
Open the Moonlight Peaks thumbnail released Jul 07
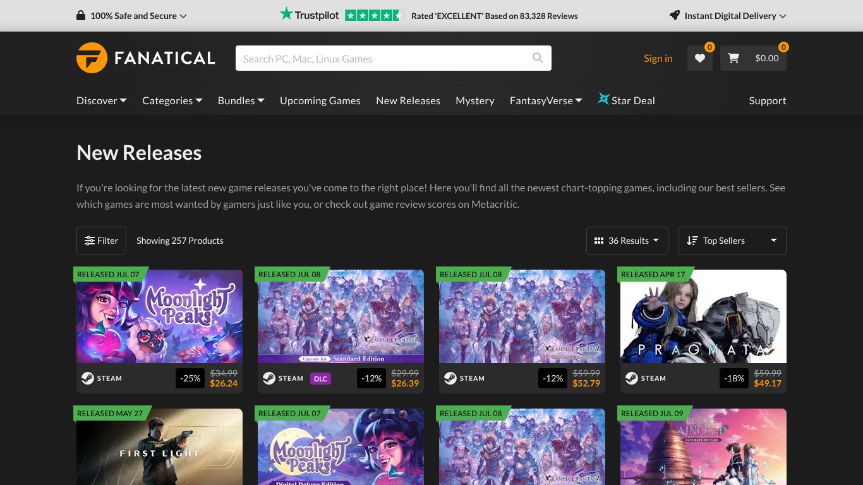coord(159,316)
